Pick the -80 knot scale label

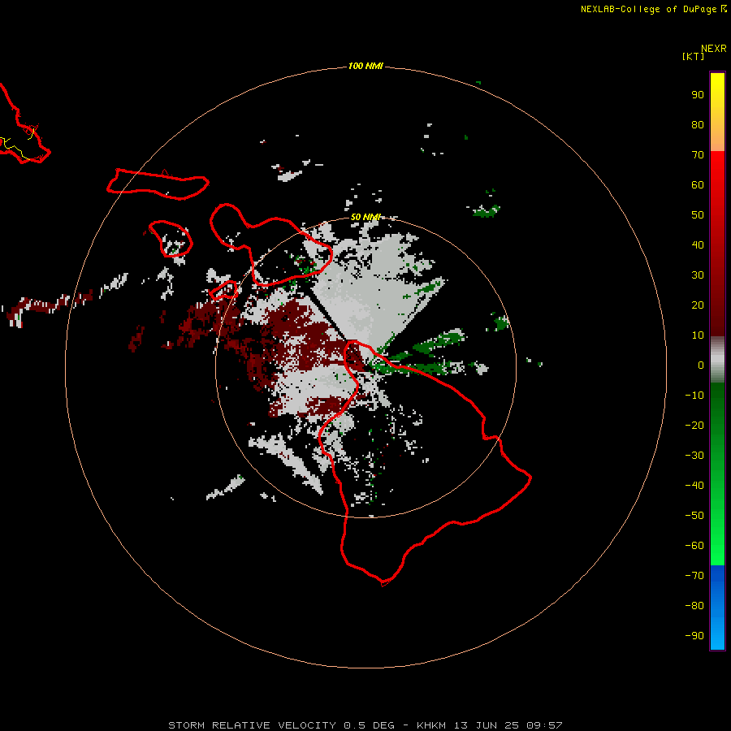(x=694, y=606)
